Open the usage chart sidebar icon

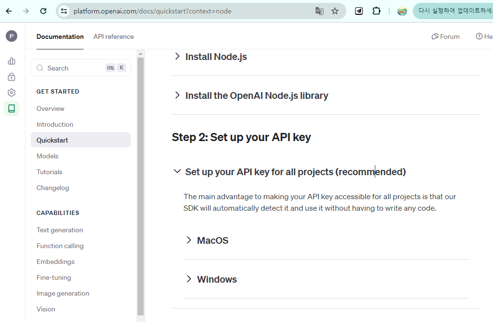coord(12,61)
